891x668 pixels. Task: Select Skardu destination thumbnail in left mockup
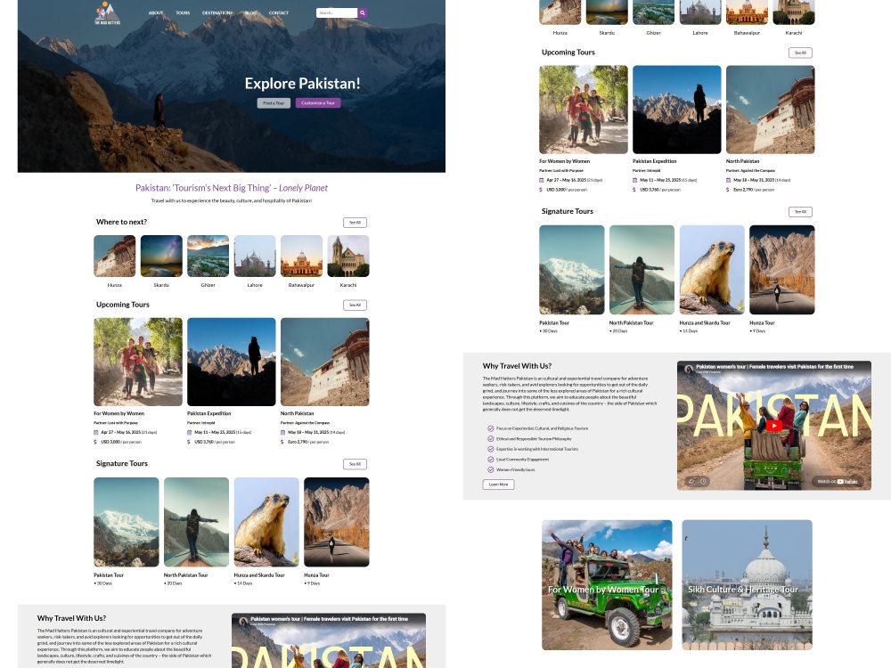pyautogui.click(x=161, y=257)
